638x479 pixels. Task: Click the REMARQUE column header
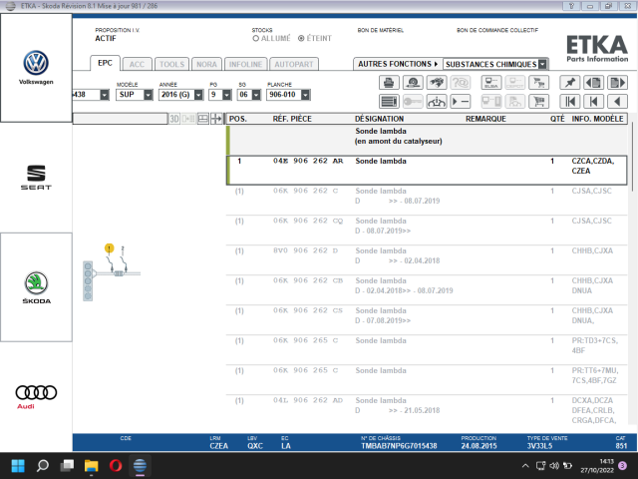pyautogui.click(x=485, y=119)
